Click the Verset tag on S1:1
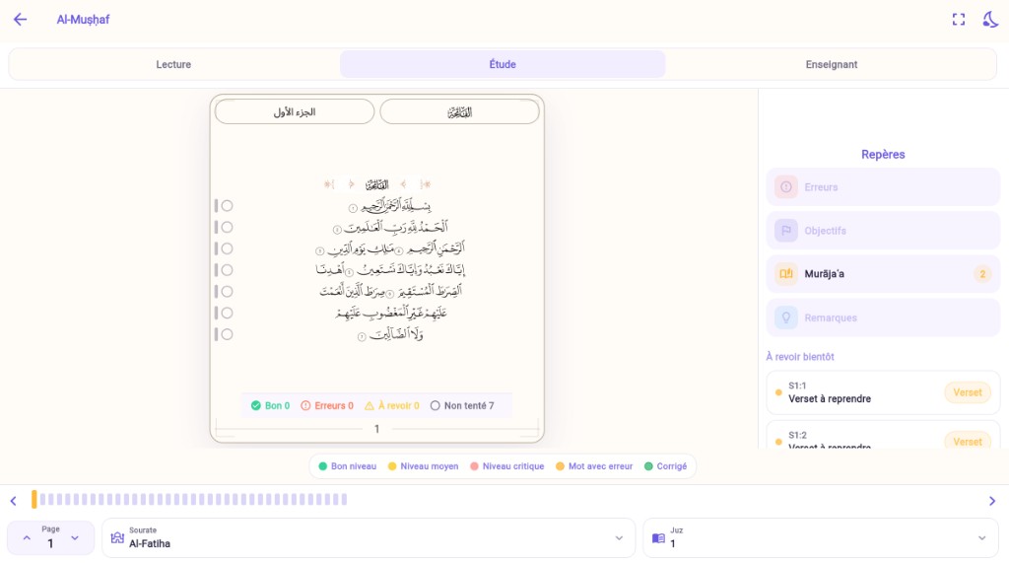 [x=968, y=392]
